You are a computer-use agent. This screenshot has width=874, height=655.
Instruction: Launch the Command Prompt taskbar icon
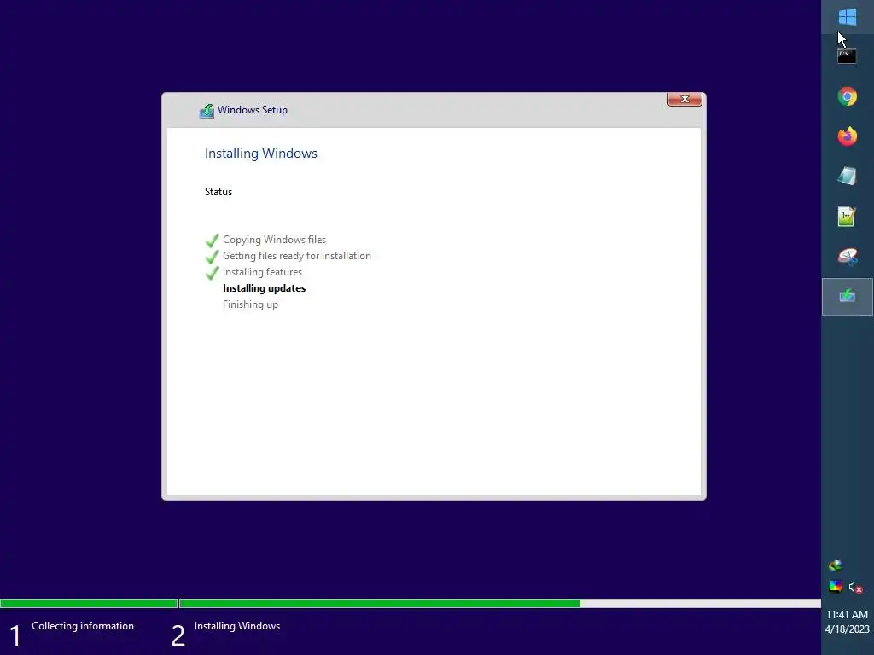tap(847, 56)
